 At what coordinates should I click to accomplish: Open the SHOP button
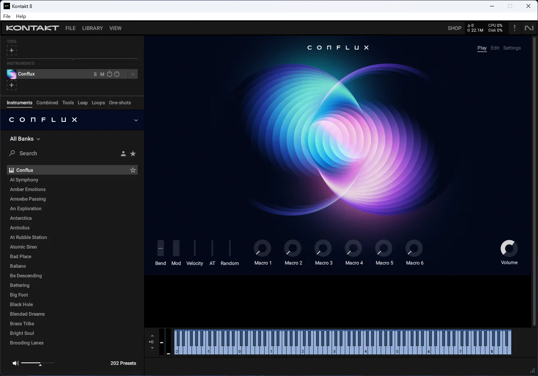pyautogui.click(x=455, y=28)
